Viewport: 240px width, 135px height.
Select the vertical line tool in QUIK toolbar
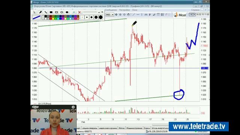[142, 15]
